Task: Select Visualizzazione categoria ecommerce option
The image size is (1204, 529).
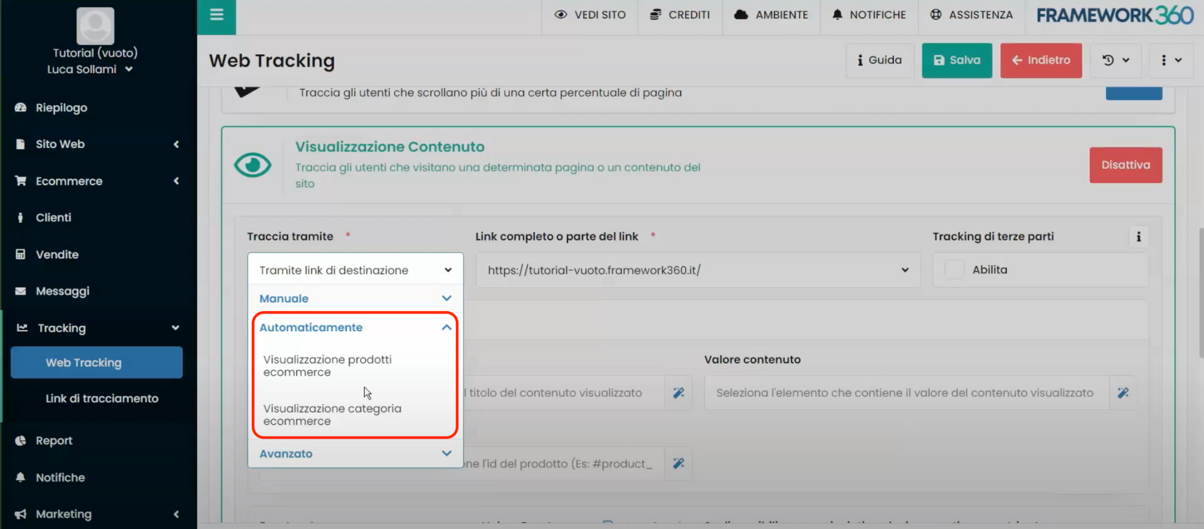Action: point(332,415)
